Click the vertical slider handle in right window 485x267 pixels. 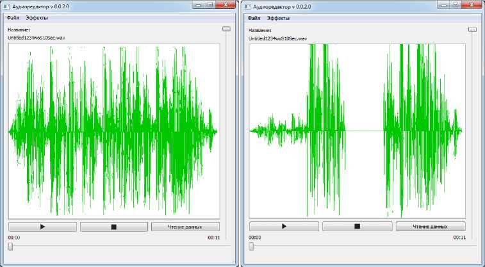tap(472, 29)
